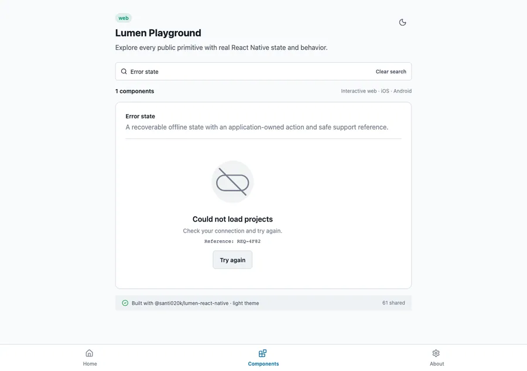Click Built with lumen-react-native footer text
The width and height of the screenshot is (527, 371).
(x=195, y=303)
